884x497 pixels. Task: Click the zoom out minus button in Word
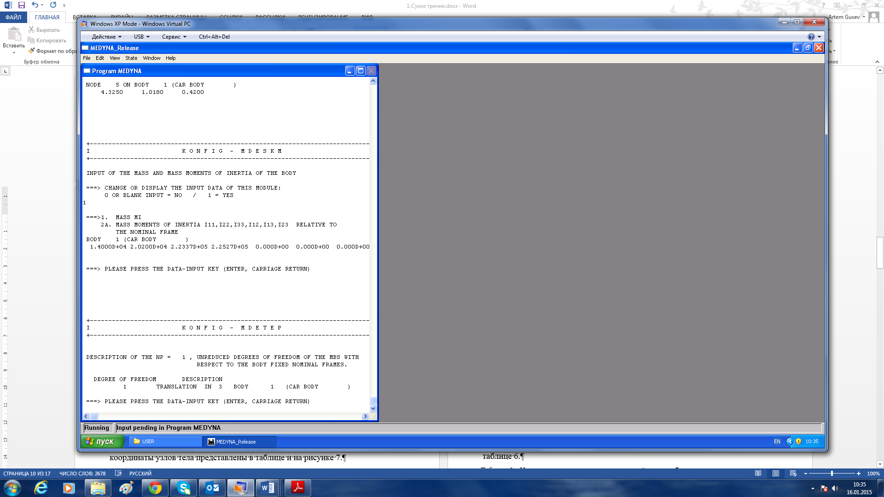pyautogui.click(x=806, y=473)
